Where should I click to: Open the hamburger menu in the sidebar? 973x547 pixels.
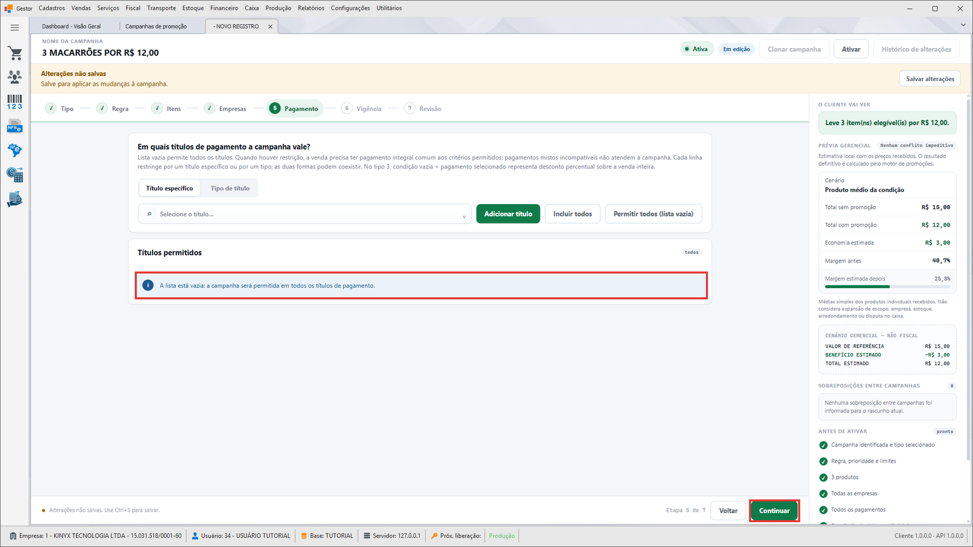[15, 27]
